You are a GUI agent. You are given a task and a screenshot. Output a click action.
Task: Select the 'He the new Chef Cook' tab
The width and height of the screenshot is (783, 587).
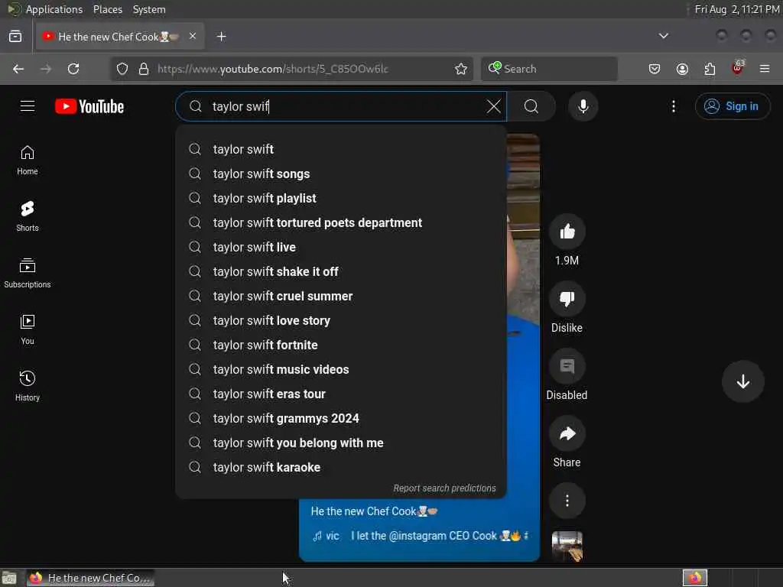(x=120, y=37)
